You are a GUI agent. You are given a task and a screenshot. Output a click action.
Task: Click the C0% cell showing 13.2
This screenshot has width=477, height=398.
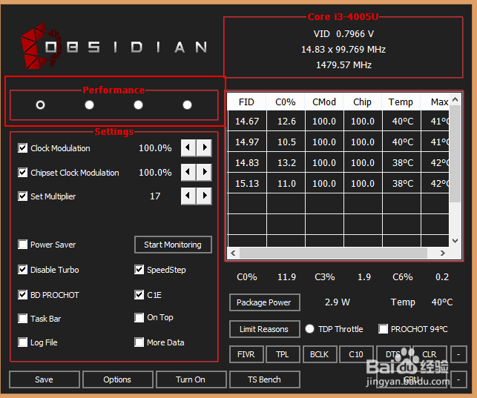coord(286,163)
